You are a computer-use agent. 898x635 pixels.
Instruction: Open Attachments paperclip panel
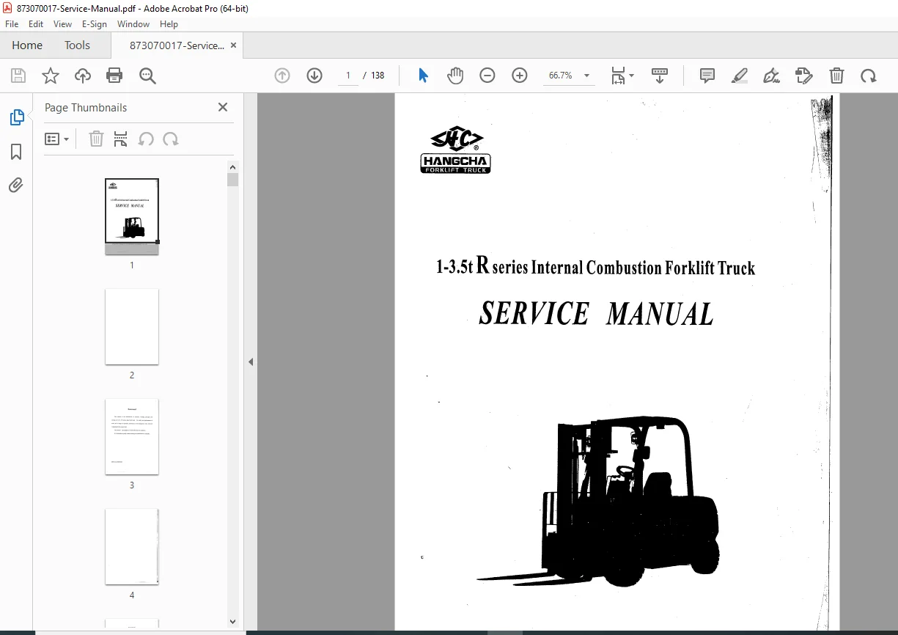[16, 185]
